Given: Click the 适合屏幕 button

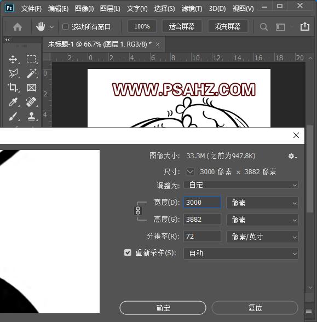Looking at the screenshot, I should (182, 26).
